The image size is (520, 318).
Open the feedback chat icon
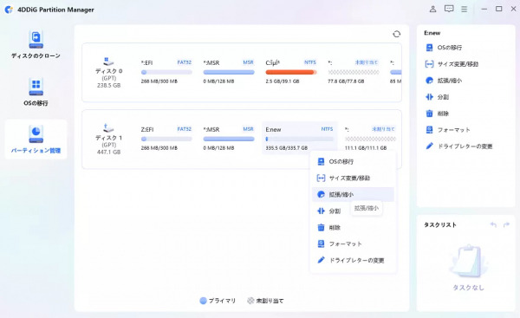tap(449, 9)
